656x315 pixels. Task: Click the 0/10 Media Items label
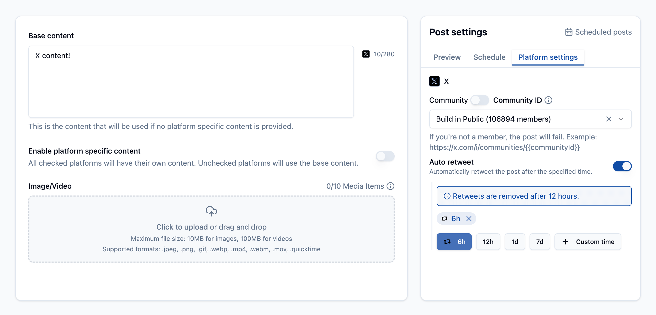(x=355, y=186)
